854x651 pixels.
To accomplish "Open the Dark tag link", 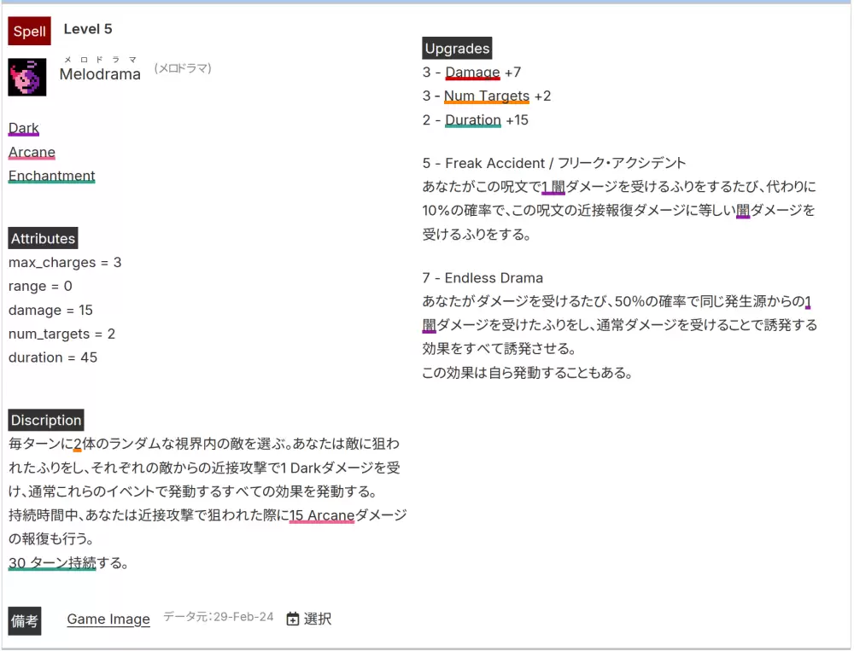I will (x=24, y=129).
